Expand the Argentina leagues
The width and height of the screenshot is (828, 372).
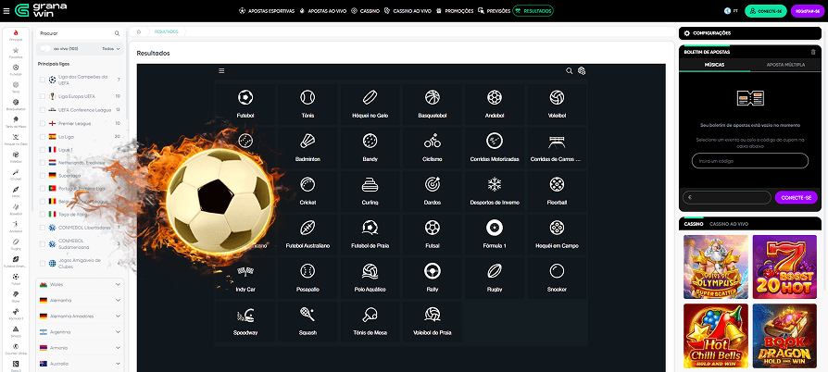tap(118, 331)
